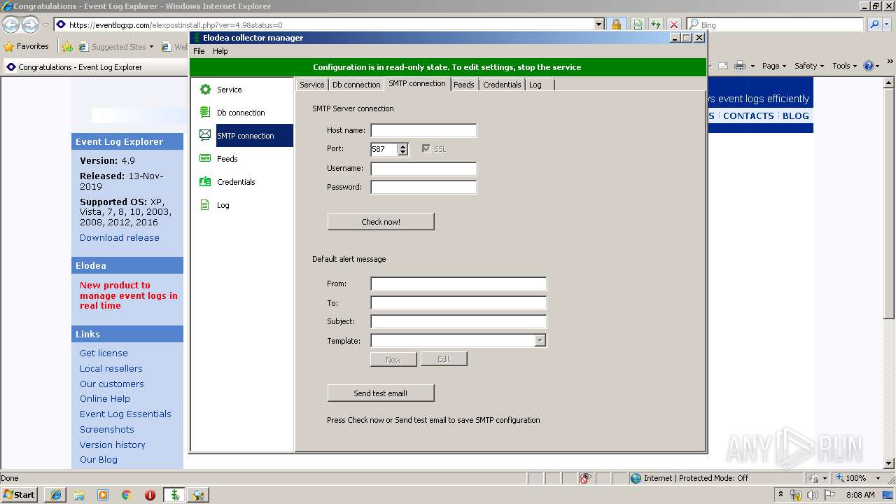Open the Tools menu dropdown in IE
The height and width of the screenshot is (504, 896).
(845, 66)
